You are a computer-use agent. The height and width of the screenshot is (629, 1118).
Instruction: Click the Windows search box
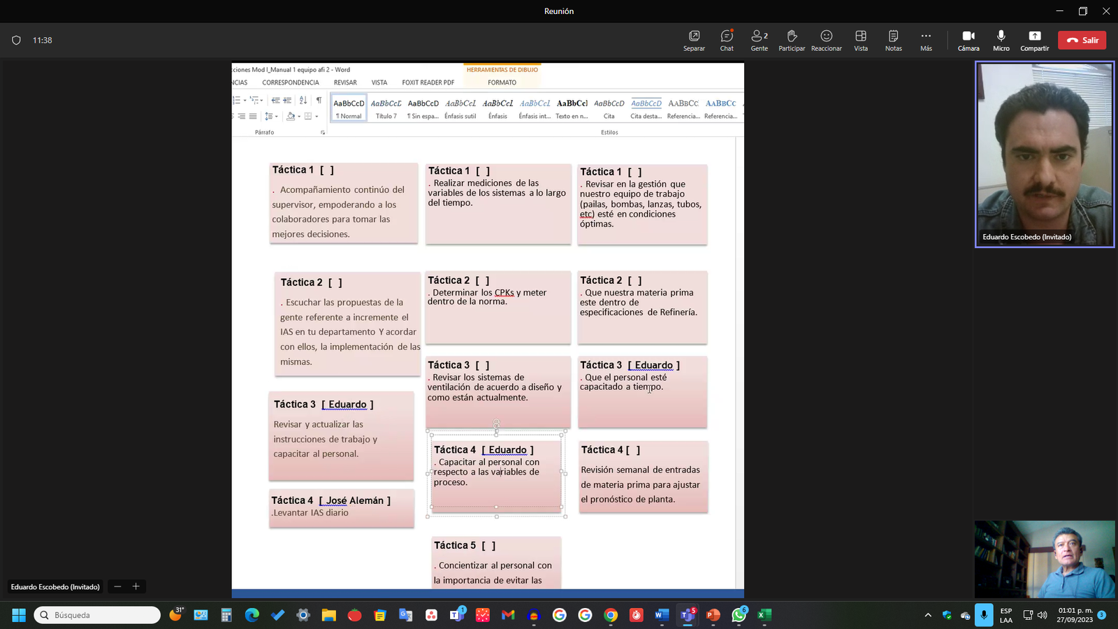click(97, 615)
